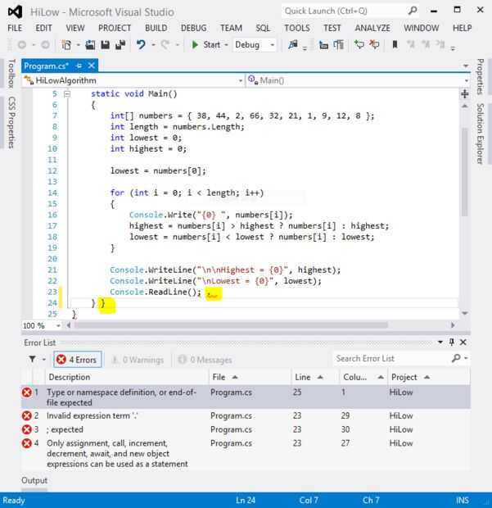The height and width of the screenshot is (508, 492).
Task: Click the split editor handle above the scrollbar
Action: tap(465, 94)
